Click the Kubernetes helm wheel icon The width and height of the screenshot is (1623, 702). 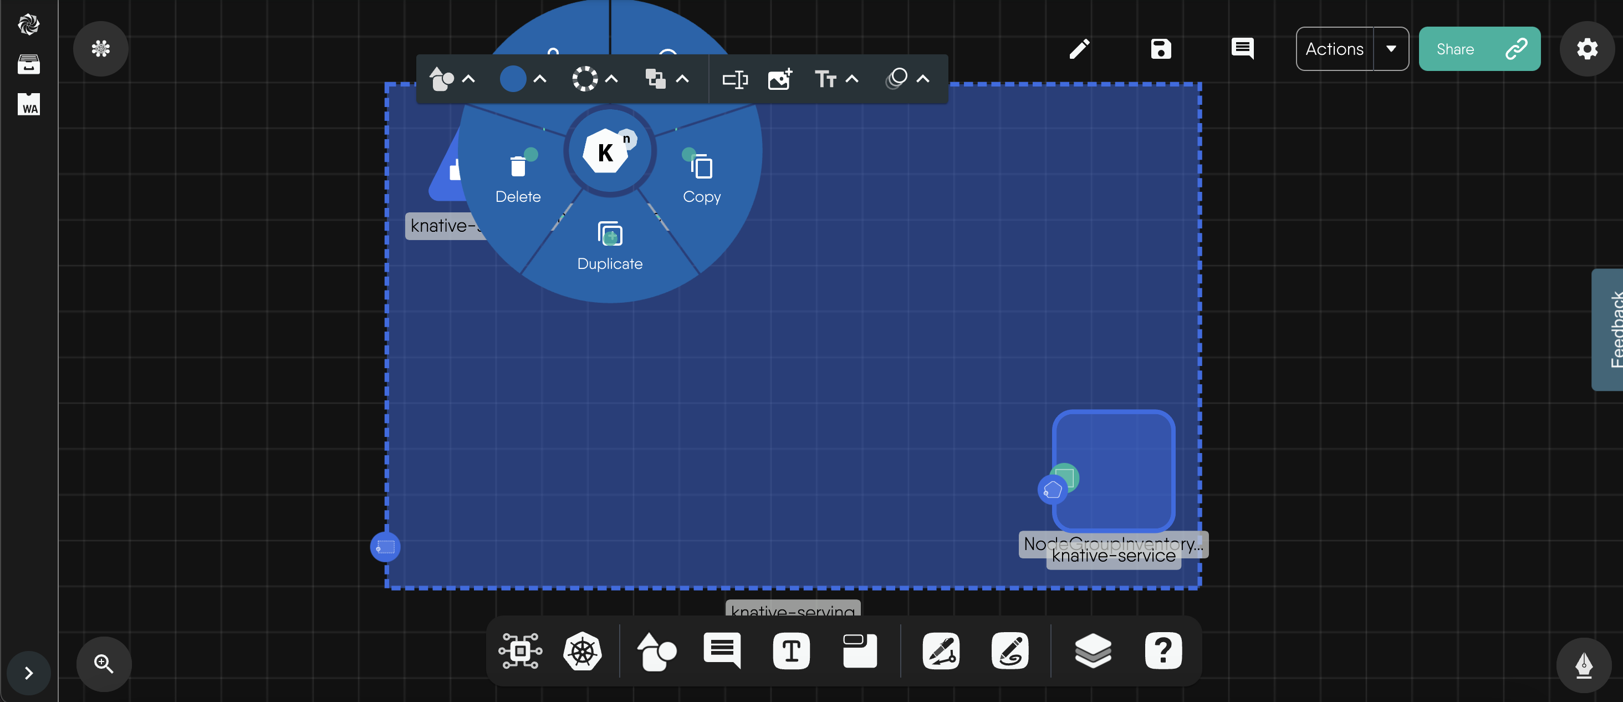tap(582, 650)
